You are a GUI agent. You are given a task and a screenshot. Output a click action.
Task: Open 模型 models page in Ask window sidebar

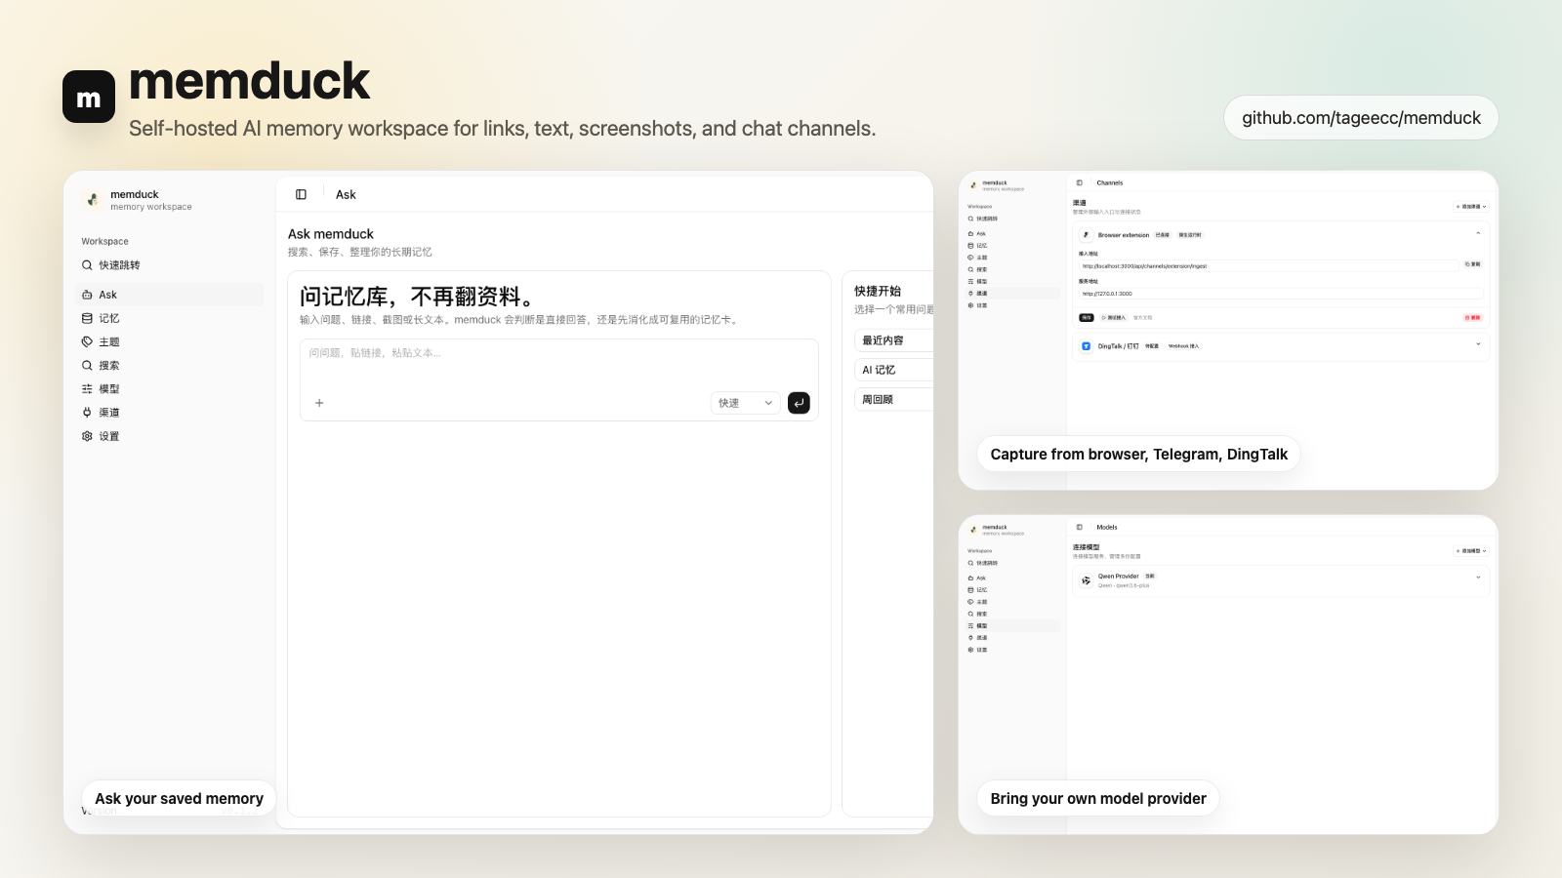click(170, 389)
